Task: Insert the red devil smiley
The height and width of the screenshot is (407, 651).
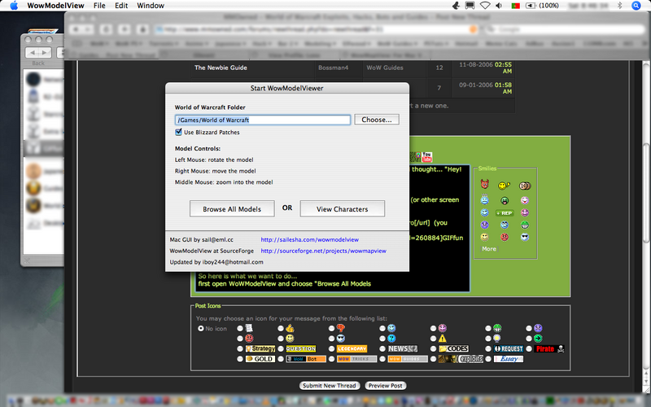Action: pyautogui.click(x=484, y=184)
